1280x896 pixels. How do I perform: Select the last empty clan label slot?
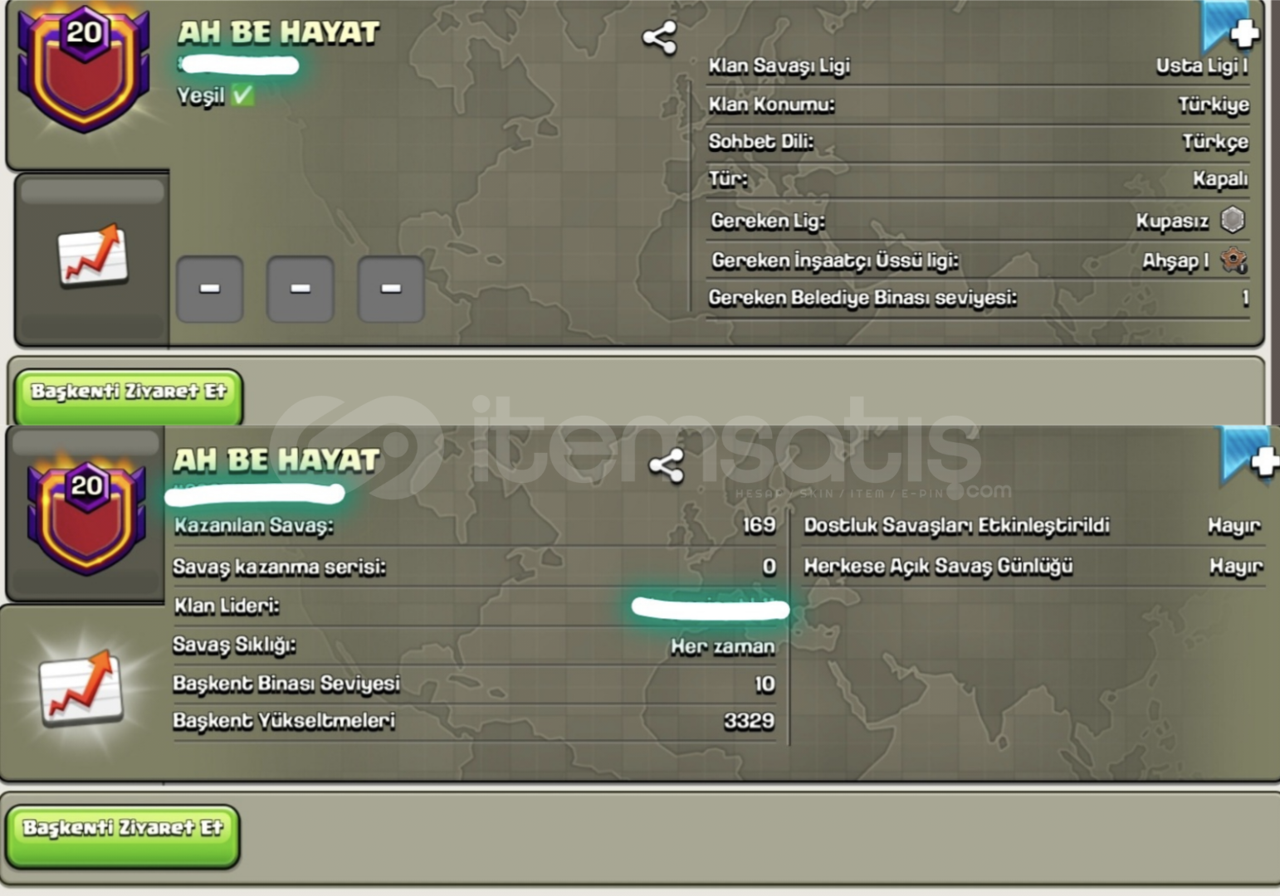[x=390, y=289]
